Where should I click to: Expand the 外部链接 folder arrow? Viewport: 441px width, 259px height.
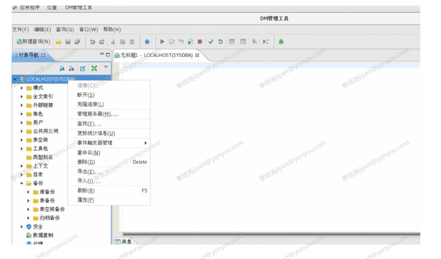tap(22, 105)
